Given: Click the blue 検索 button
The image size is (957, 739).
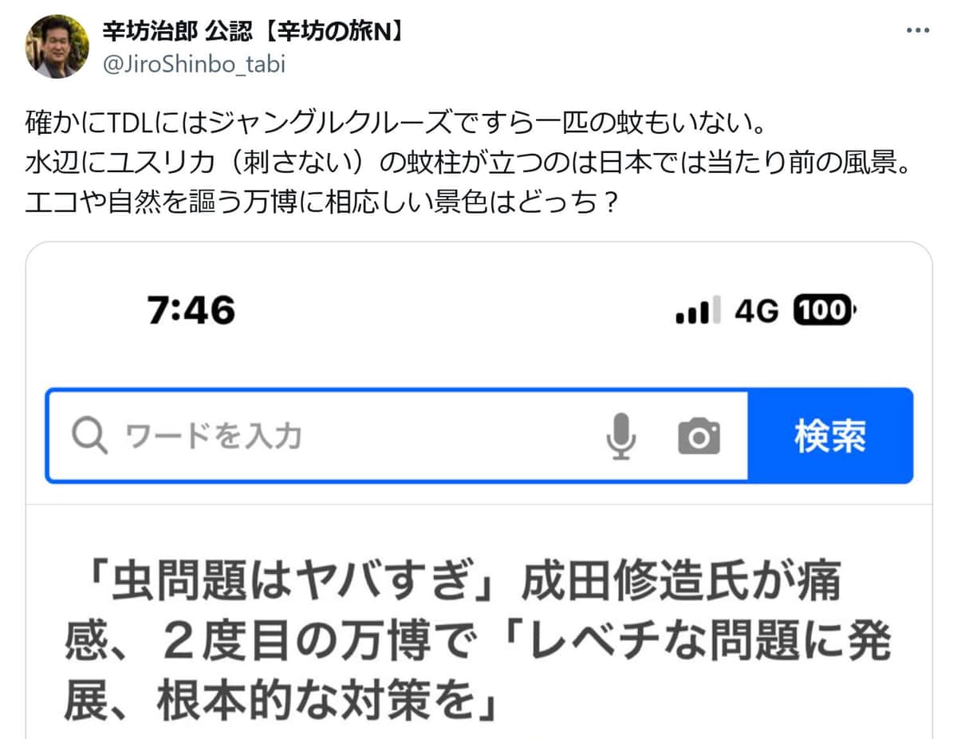Looking at the screenshot, I should (829, 436).
